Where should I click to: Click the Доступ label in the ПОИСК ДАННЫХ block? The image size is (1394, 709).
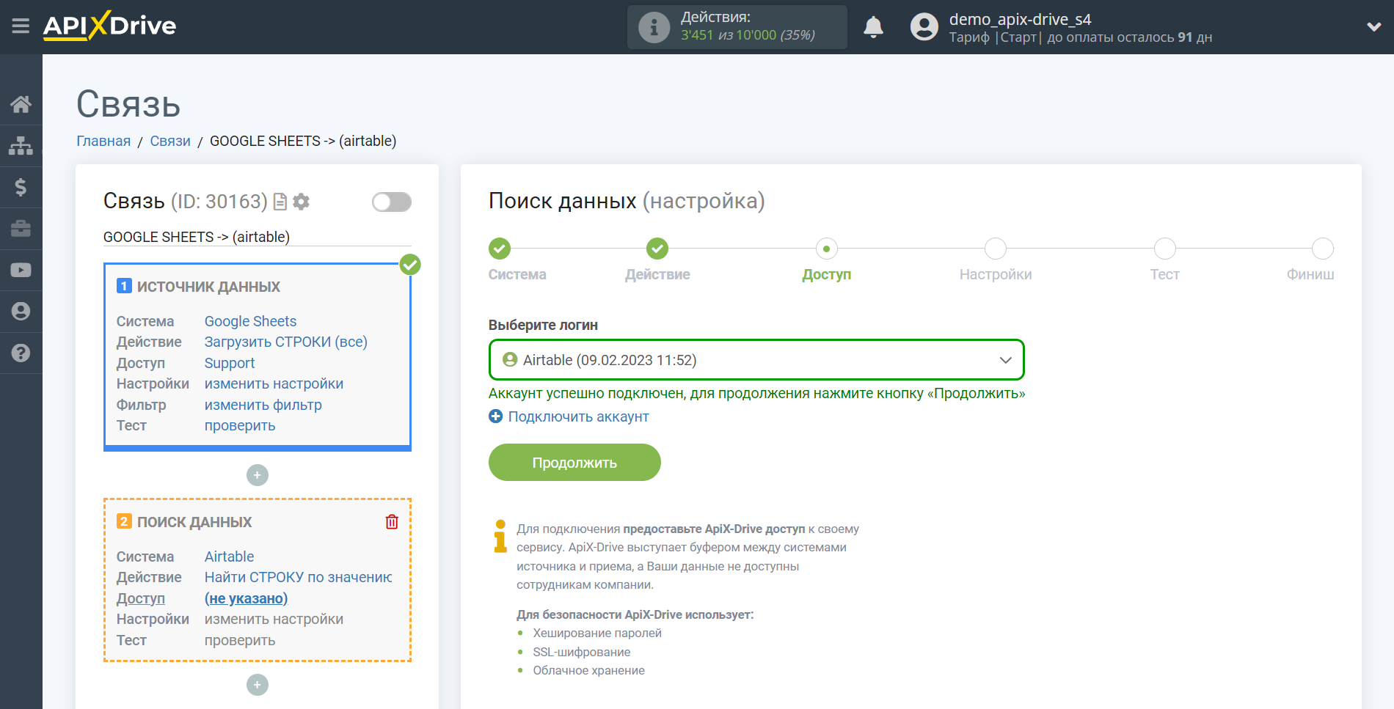point(141,598)
